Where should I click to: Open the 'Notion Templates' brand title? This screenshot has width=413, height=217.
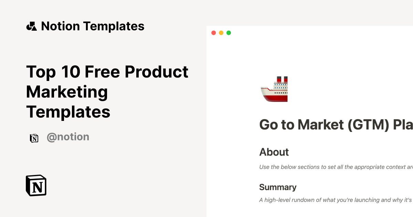[93, 26]
